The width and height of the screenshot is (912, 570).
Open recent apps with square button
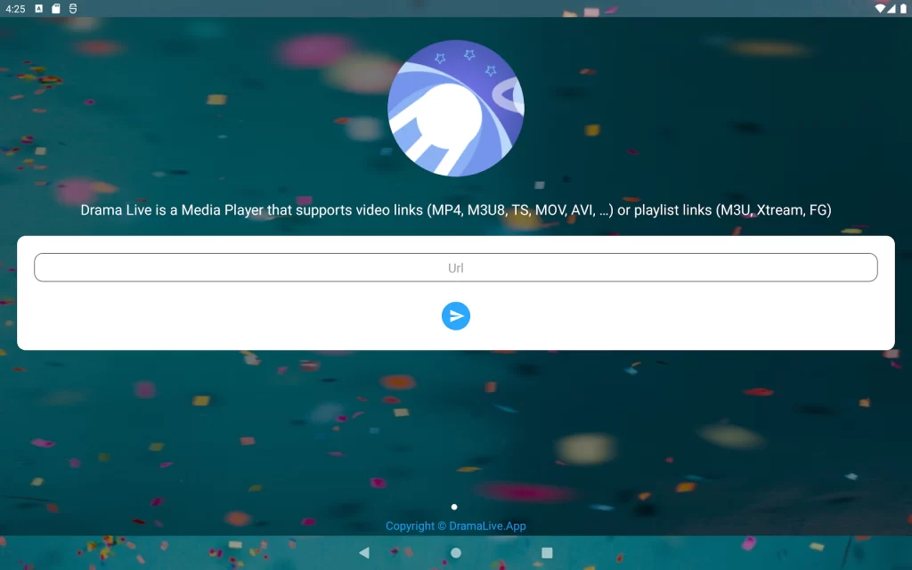(x=547, y=552)
